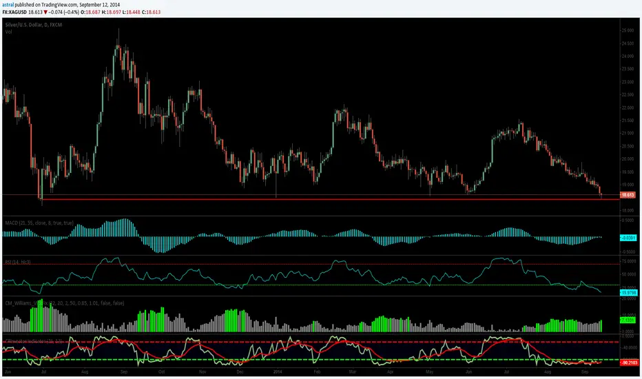Click the 75.0000 RSI axis label

628,261
